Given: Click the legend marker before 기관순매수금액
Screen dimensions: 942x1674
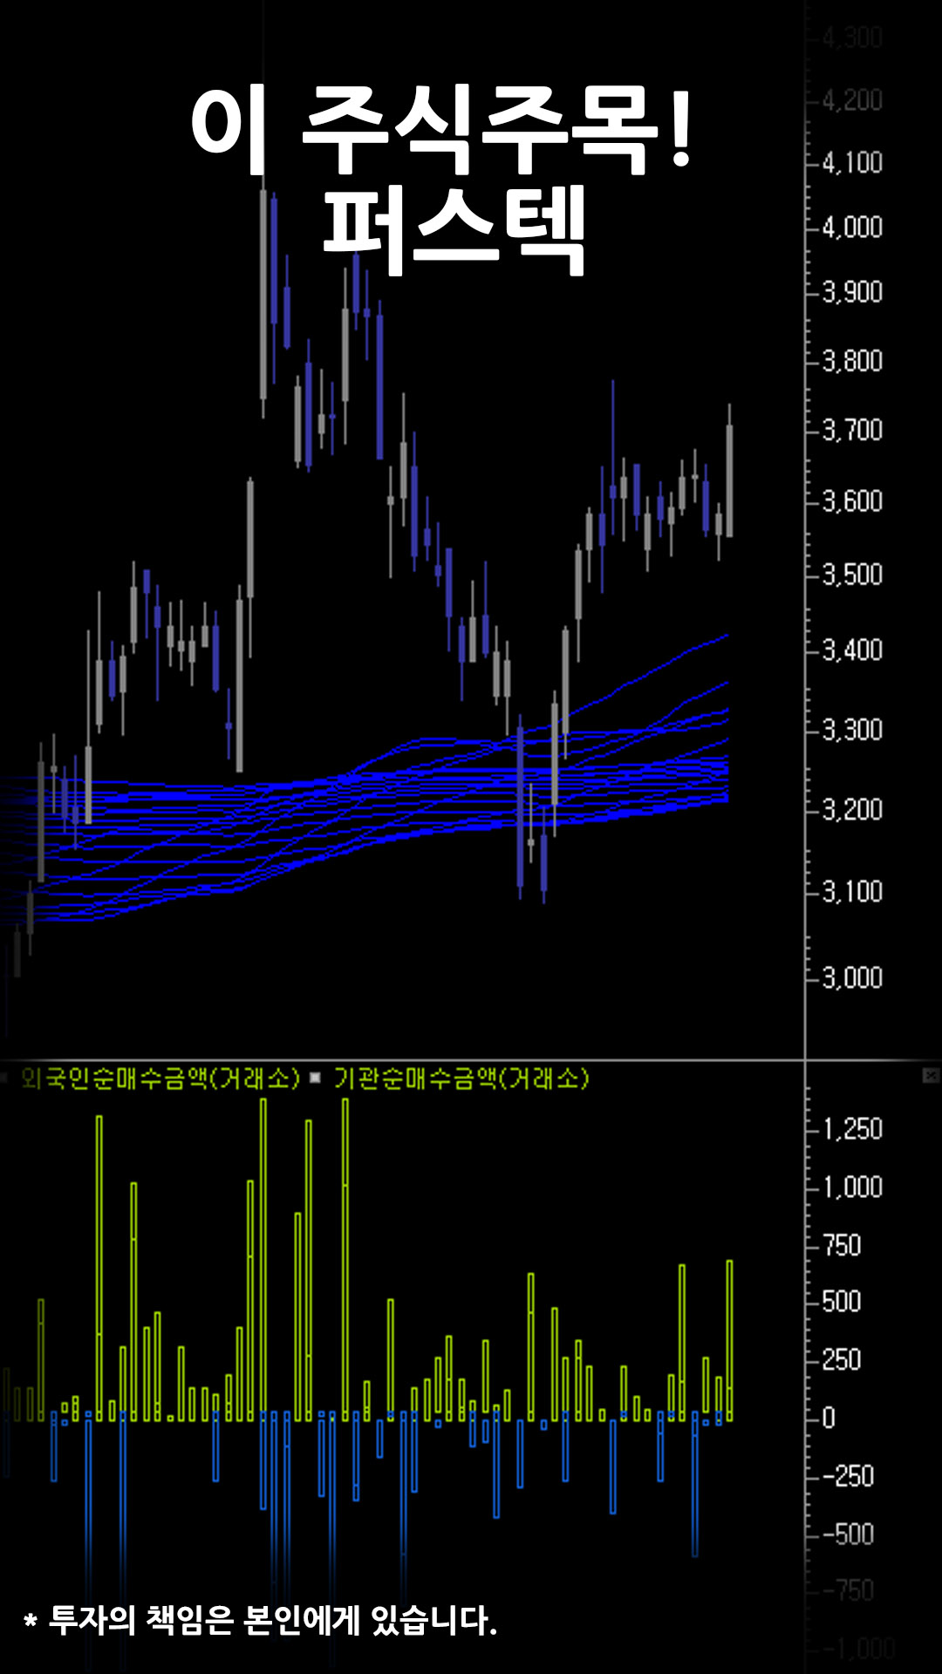Looking at the screenshot, I should (x=316, y=1079).
